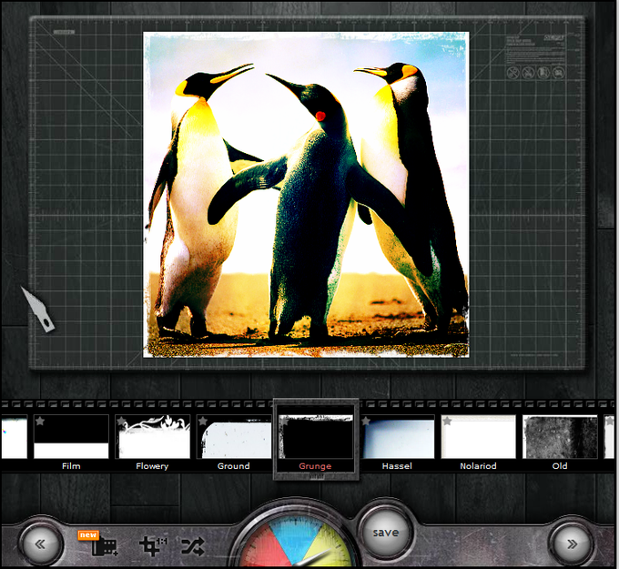Choose the Nolariod frame thumbnail
Screen dimensions: 619x569
(479, 437)
